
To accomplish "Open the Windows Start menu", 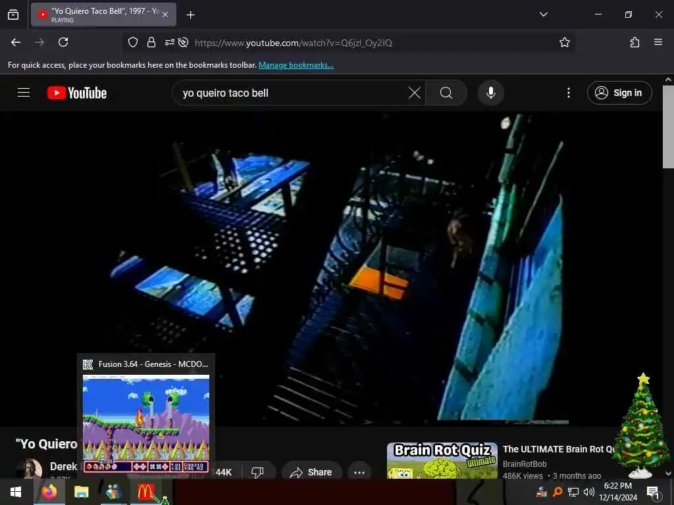I will pyautogui.click(x=16, y=492).
